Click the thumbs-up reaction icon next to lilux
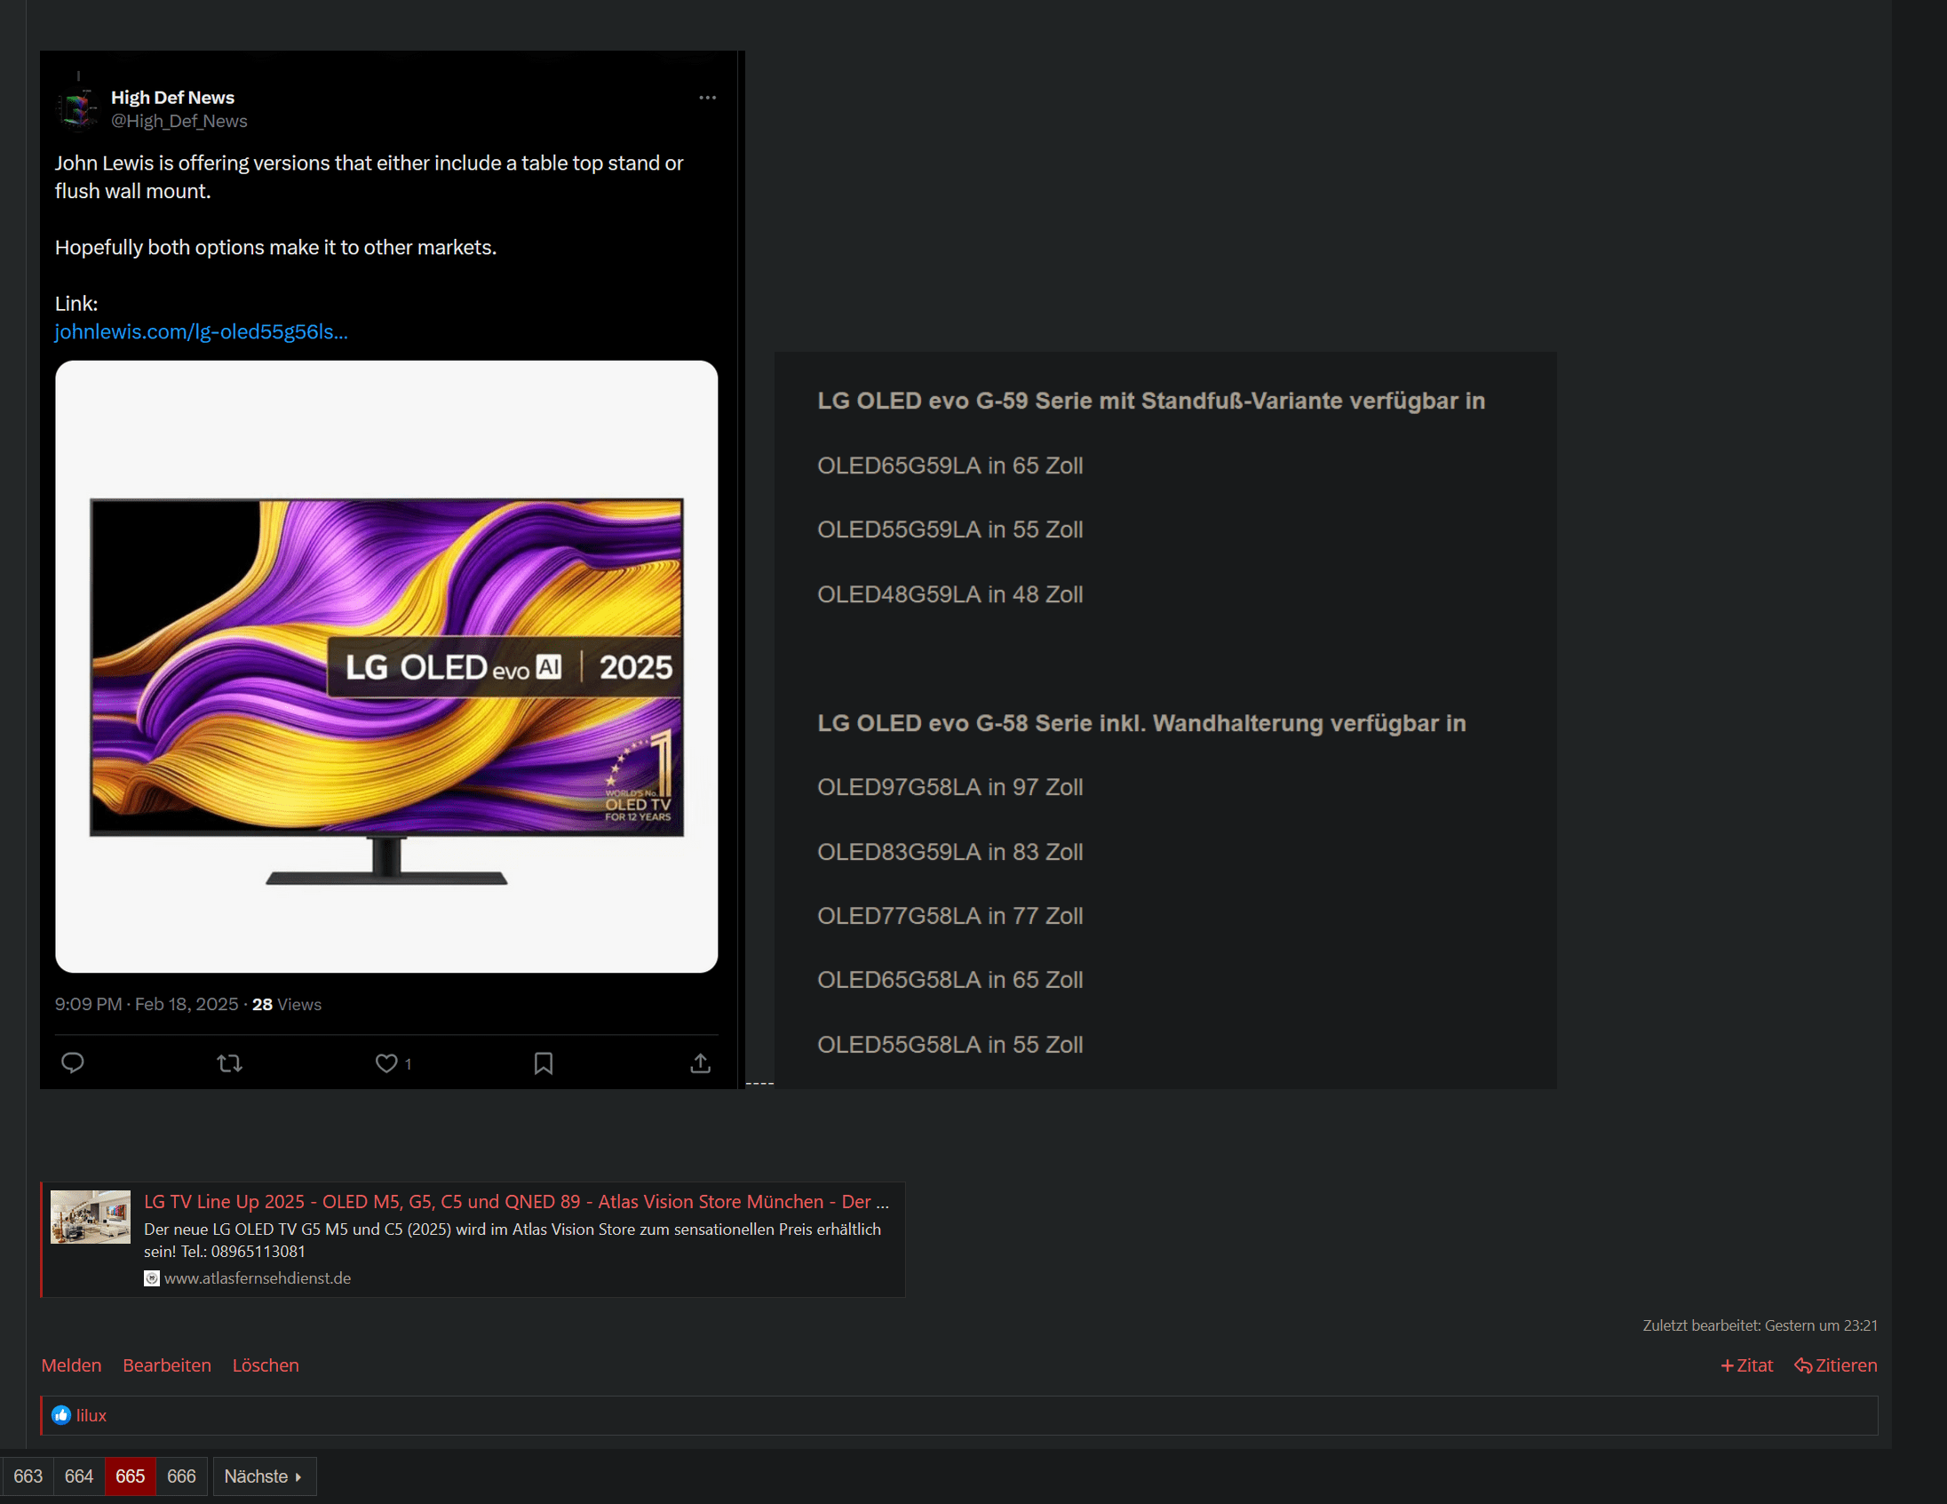This screenshot has width=1947, height=1504. pyautogui.click(x=60, y=1415)
